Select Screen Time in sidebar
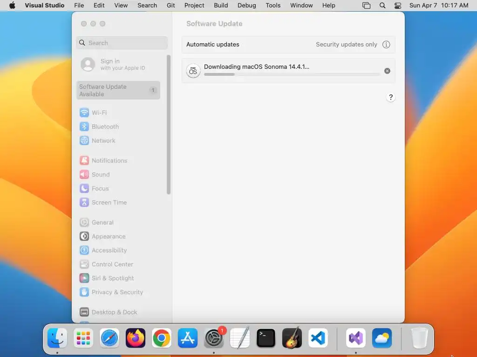The height and width of the screenshot is (357, 477). pyautogui.click(x=103, y=203)
